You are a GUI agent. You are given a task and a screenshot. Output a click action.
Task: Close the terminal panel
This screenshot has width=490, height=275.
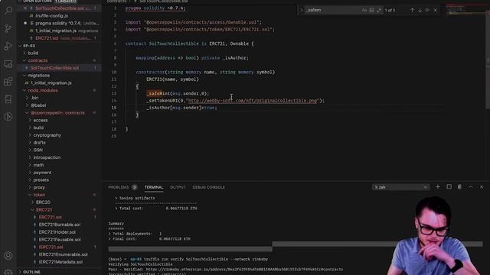tap(482, 186)
